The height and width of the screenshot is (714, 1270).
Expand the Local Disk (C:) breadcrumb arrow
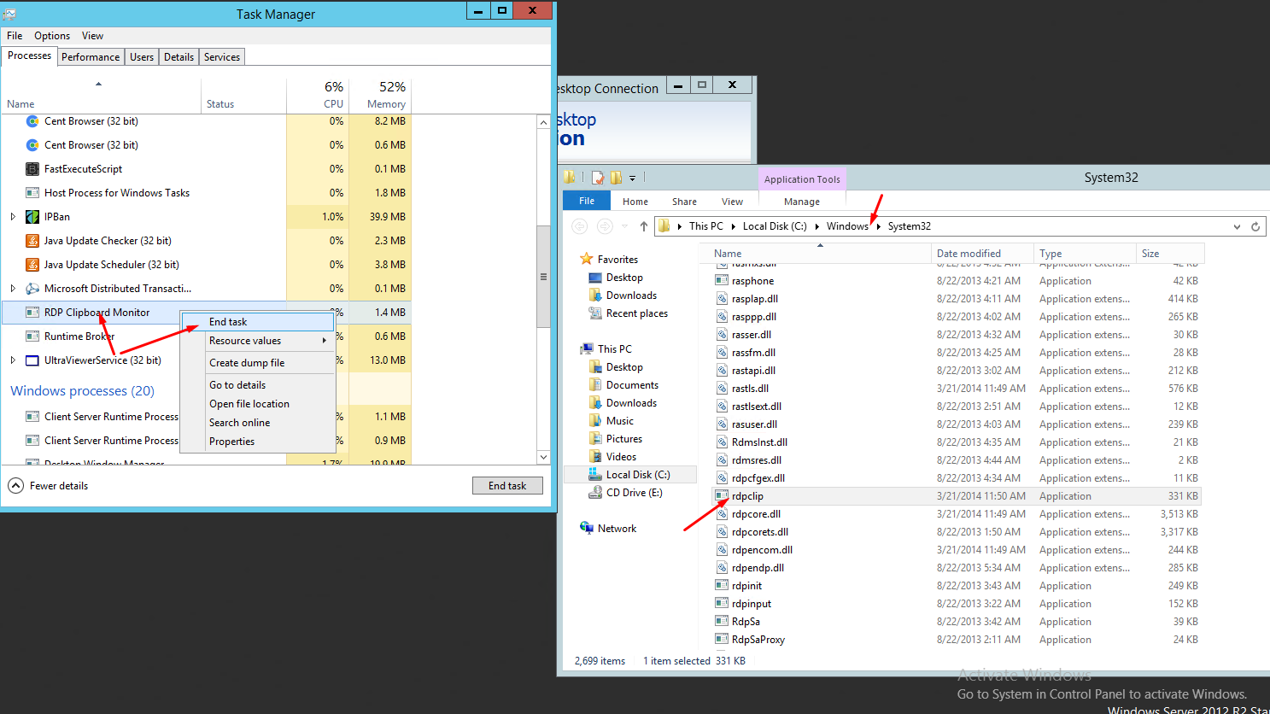pos(817,226)
